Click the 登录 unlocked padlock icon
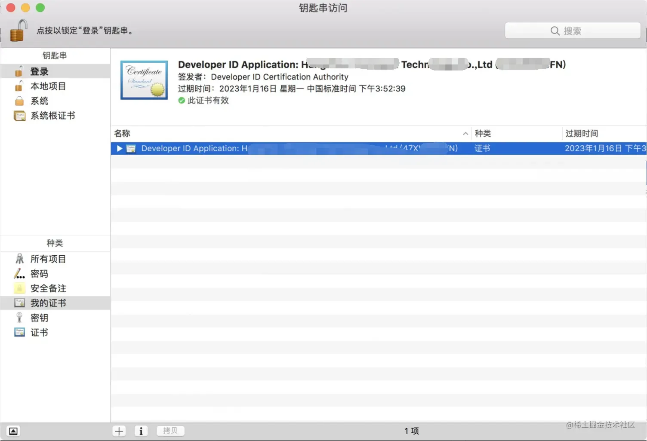The image size is (647, 441). coord(19,71)
